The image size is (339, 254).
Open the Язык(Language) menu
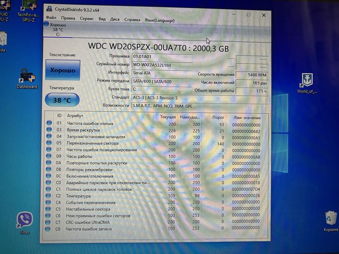[x=160, y=20]
